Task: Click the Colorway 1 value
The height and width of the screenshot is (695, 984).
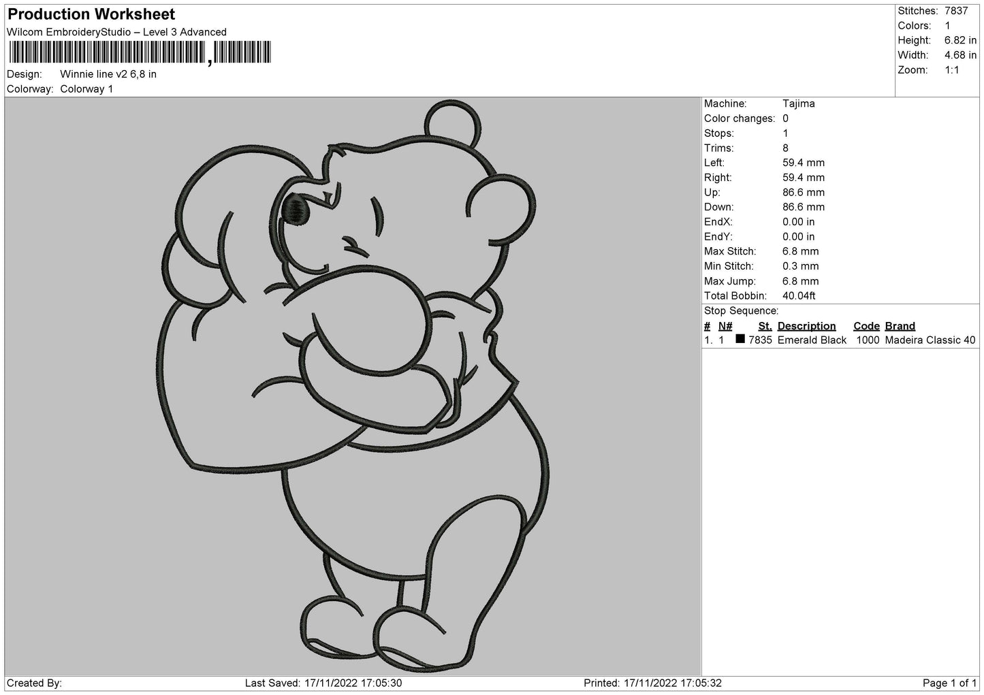Action: (86, 89)
